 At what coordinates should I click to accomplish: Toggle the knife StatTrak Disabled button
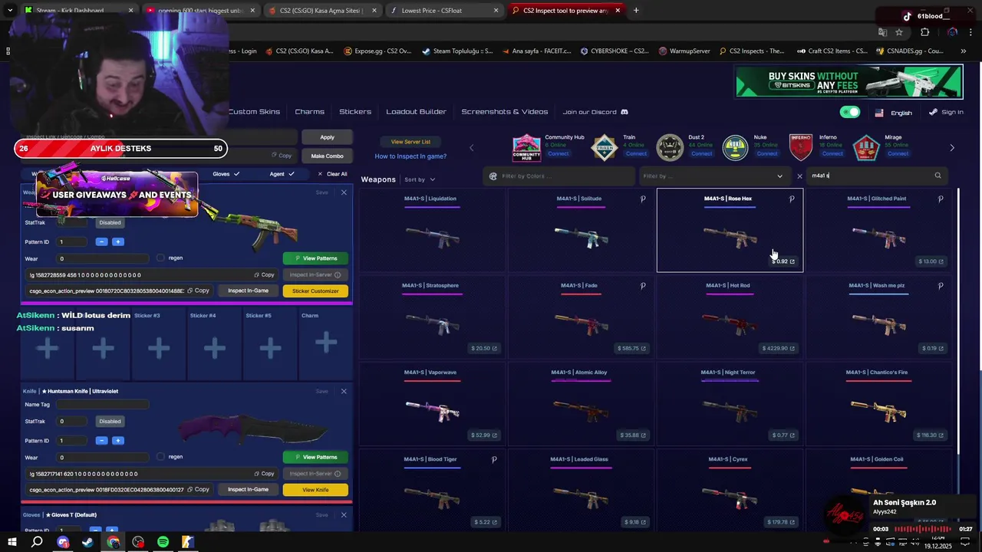[x=110, y=421]
